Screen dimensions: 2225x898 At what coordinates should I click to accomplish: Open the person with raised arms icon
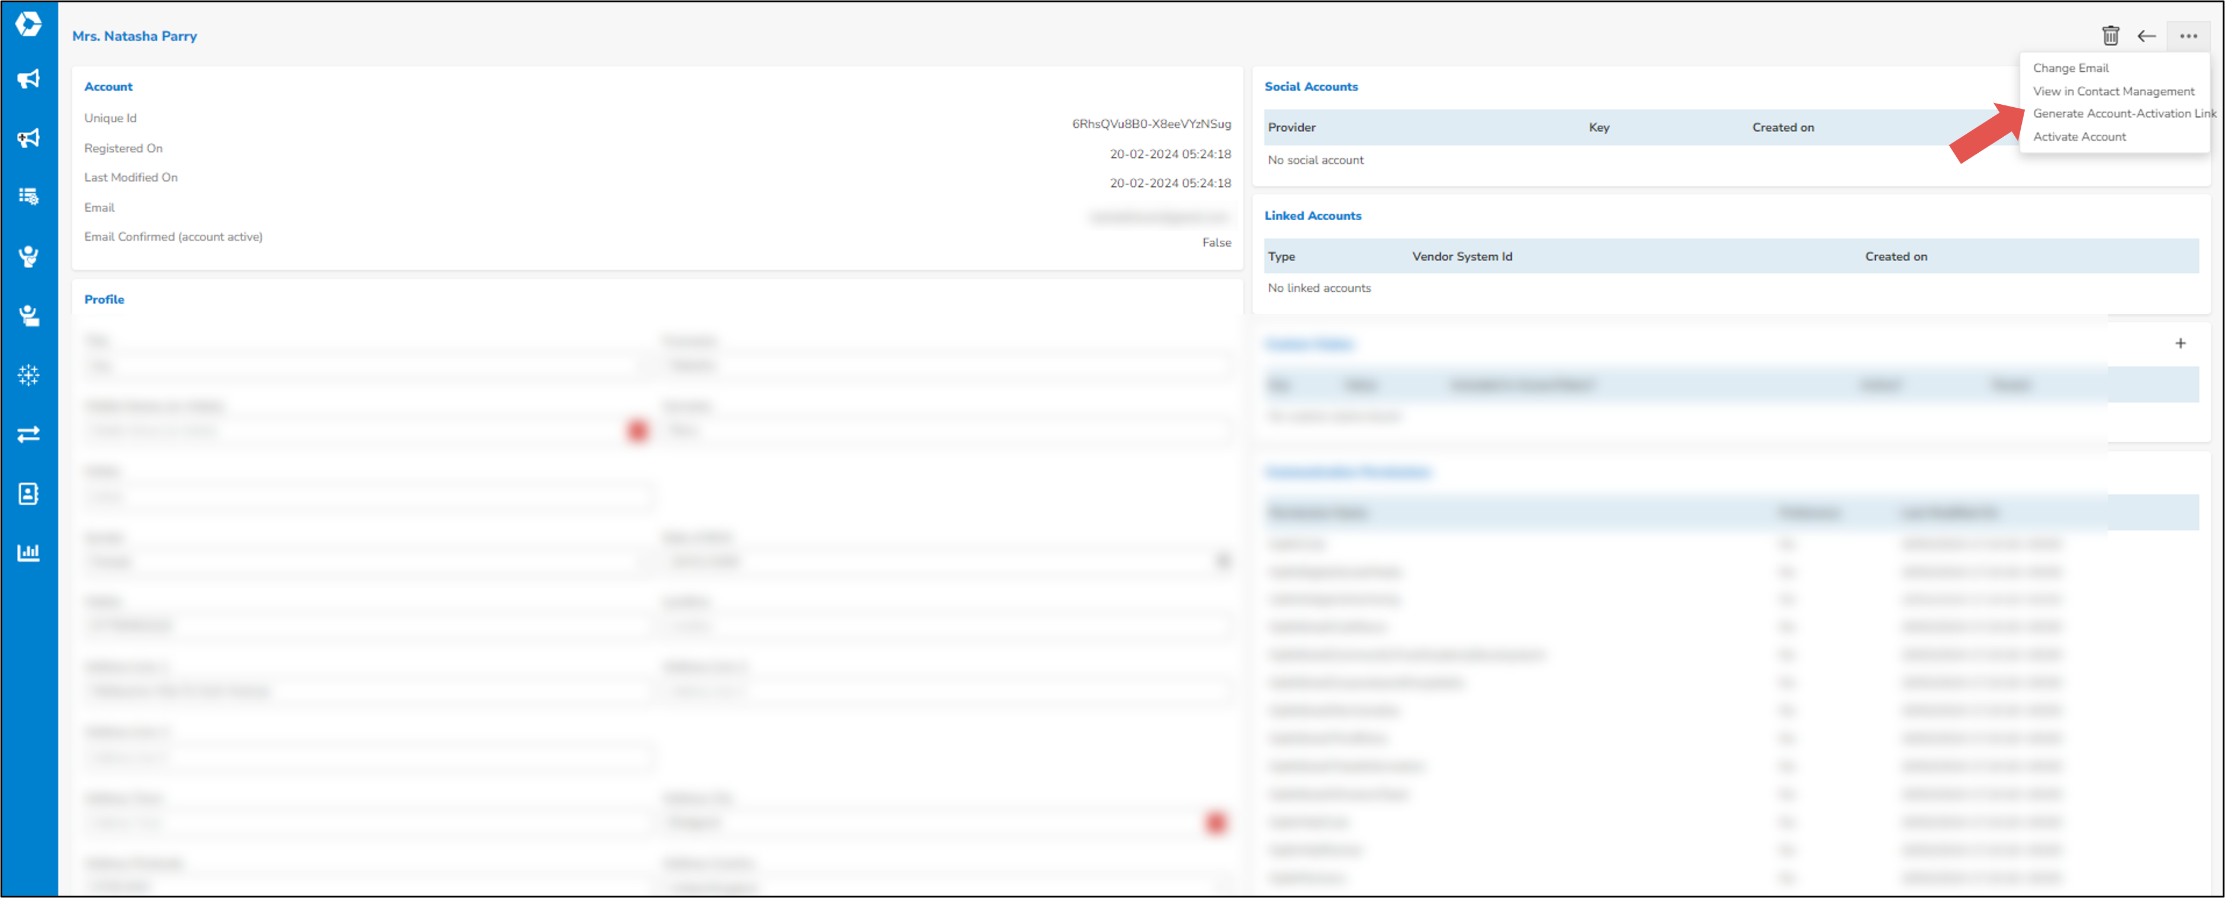tap(28, 256)
